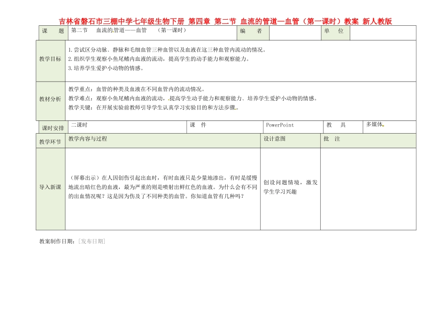Select the '教学目标' row header
The image size is (446, 315).
pyautogui.click(x=51, y=61)
